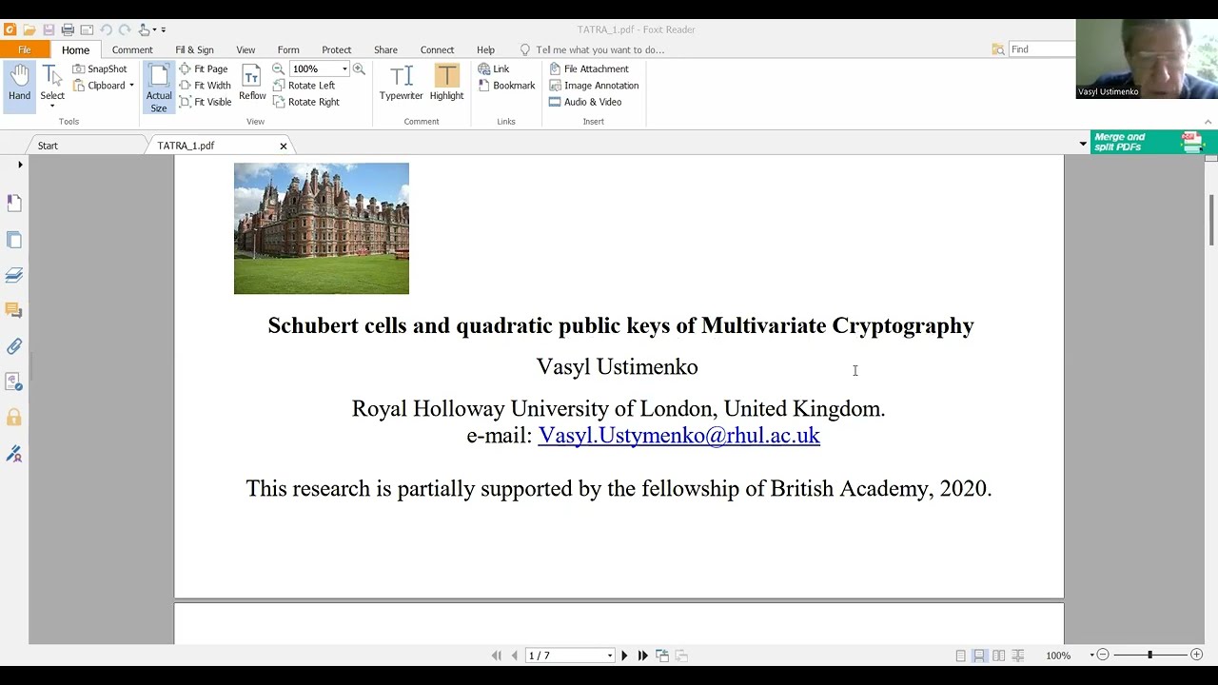Click Rotate Right

click(305, 102)
